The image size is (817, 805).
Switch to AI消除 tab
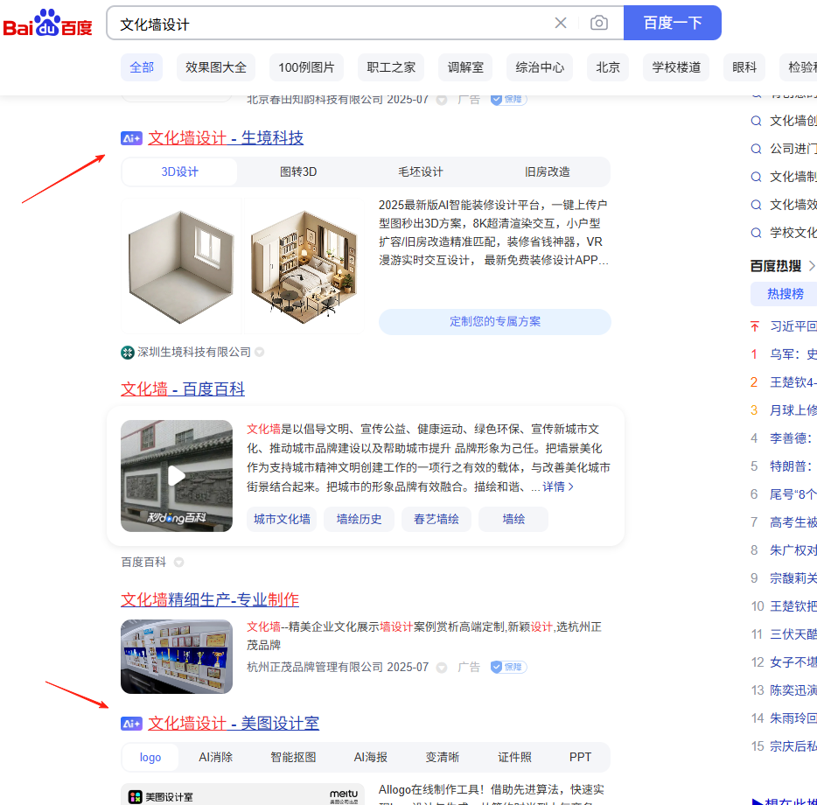216,758
